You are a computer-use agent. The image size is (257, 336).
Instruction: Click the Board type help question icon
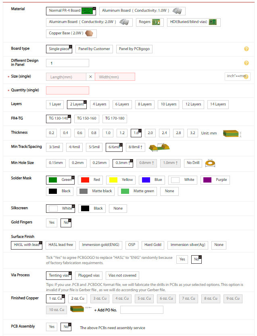(x=246, y=49)
